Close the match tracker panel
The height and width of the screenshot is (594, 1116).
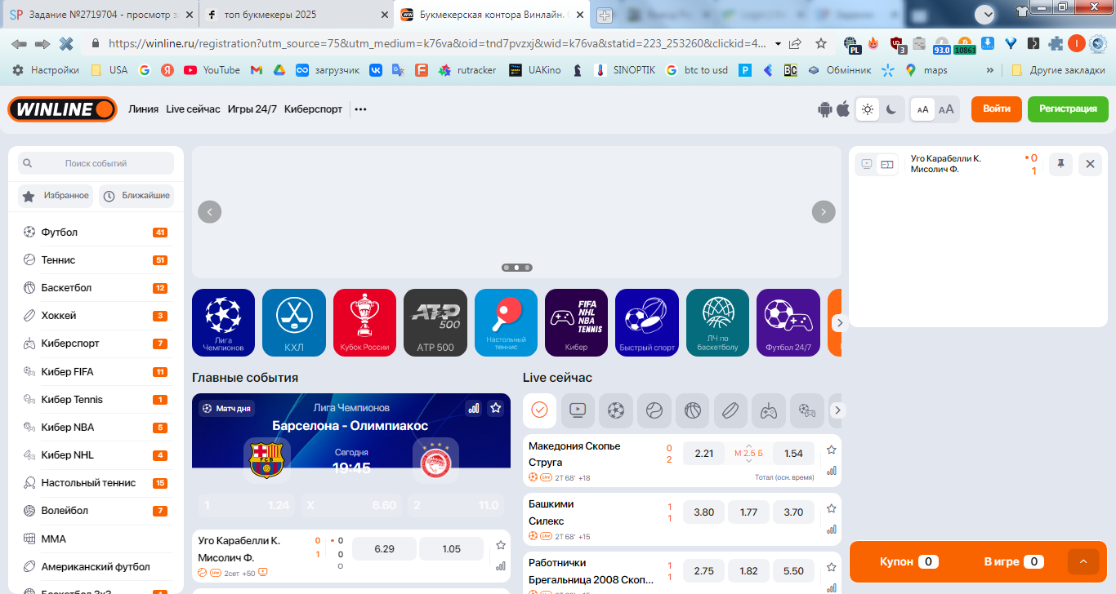(1090, 164)
